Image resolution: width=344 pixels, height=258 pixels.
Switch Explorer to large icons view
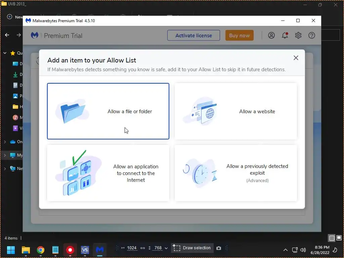[x=339, y=238]
